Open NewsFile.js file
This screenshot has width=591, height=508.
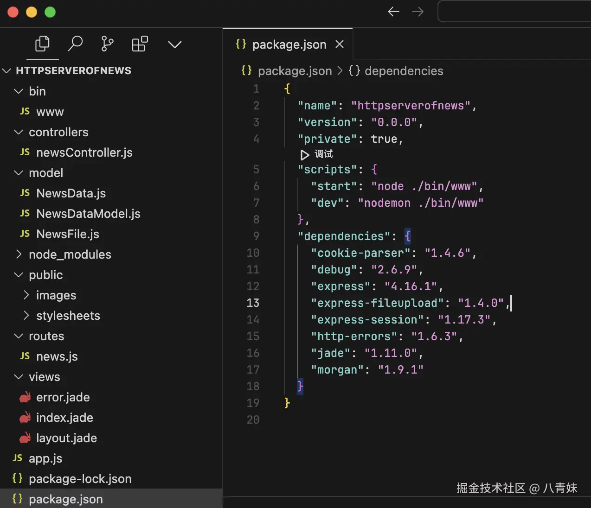pyautogui.click(x=68, y=234)
